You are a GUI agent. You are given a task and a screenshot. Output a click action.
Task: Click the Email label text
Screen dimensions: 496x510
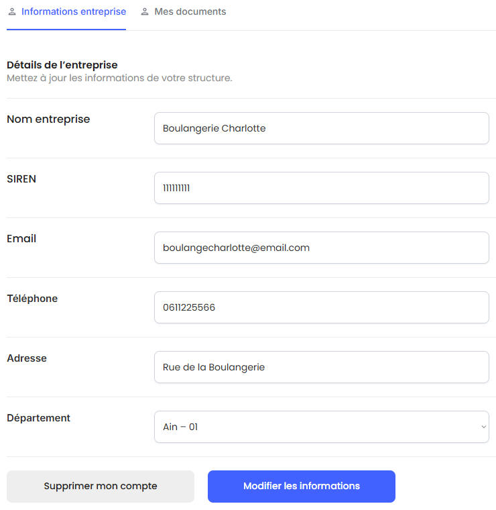(21, 239)
